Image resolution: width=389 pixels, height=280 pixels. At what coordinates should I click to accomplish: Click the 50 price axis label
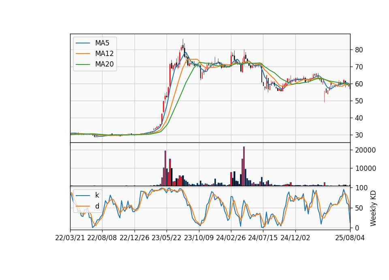click(359, 101)
